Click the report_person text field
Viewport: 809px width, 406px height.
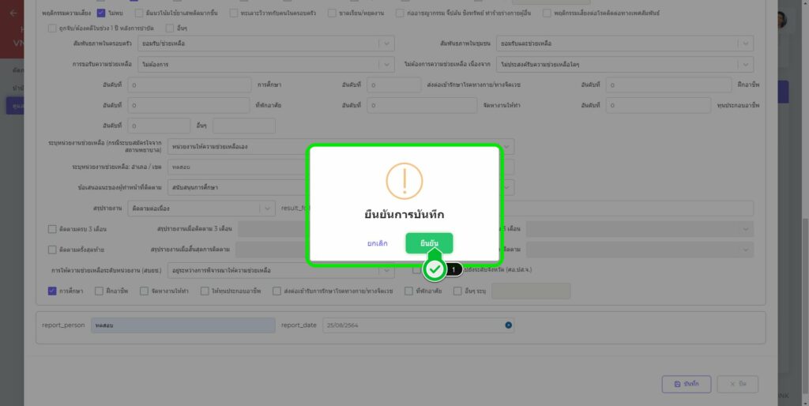click(182, 325)
